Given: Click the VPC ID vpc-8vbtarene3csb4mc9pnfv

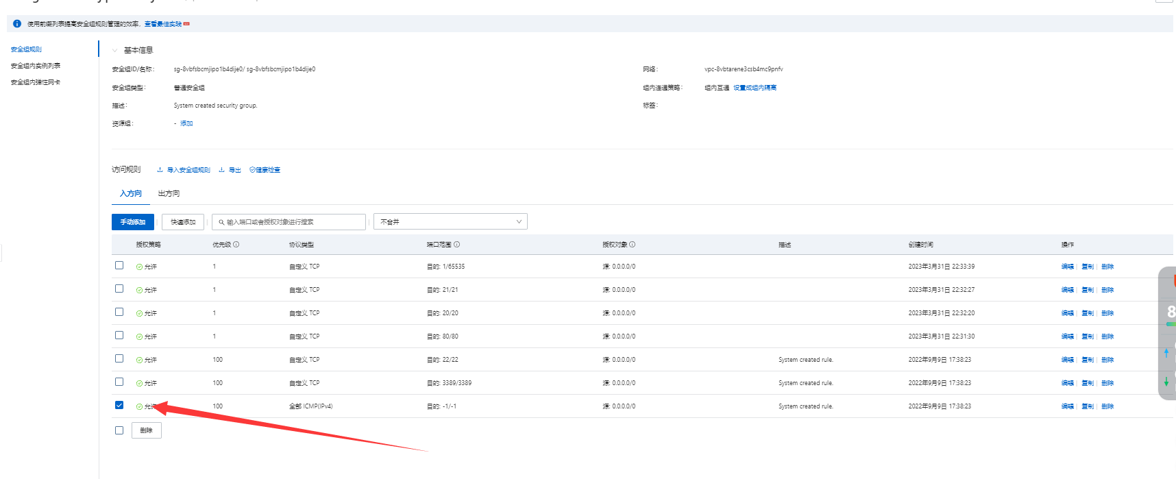Looking at the screenshot, I should click(x=744, y=69).
